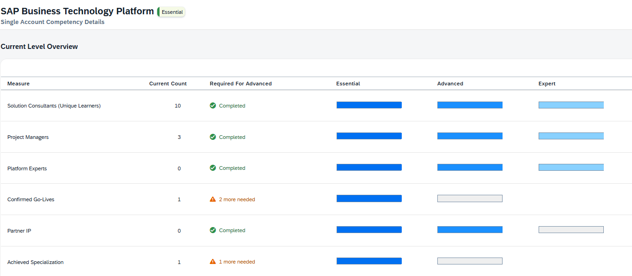This screenshot has height=276, width=632.
Task: Click the Platform Experts completed check icon
Action: (x=213, y=168)
